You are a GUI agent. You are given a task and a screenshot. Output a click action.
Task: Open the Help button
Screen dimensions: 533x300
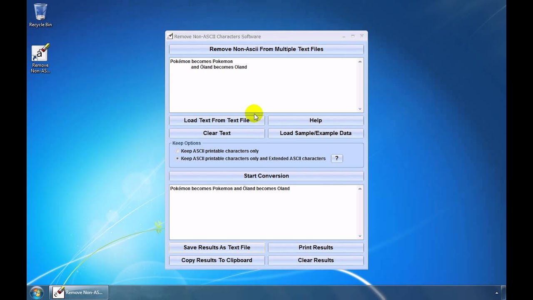coord(316,120)
